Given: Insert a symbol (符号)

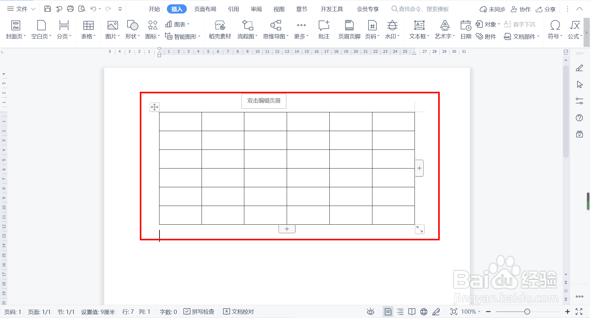Looking at the screenshot, I should pyautogui.click(x=555, y=30).
